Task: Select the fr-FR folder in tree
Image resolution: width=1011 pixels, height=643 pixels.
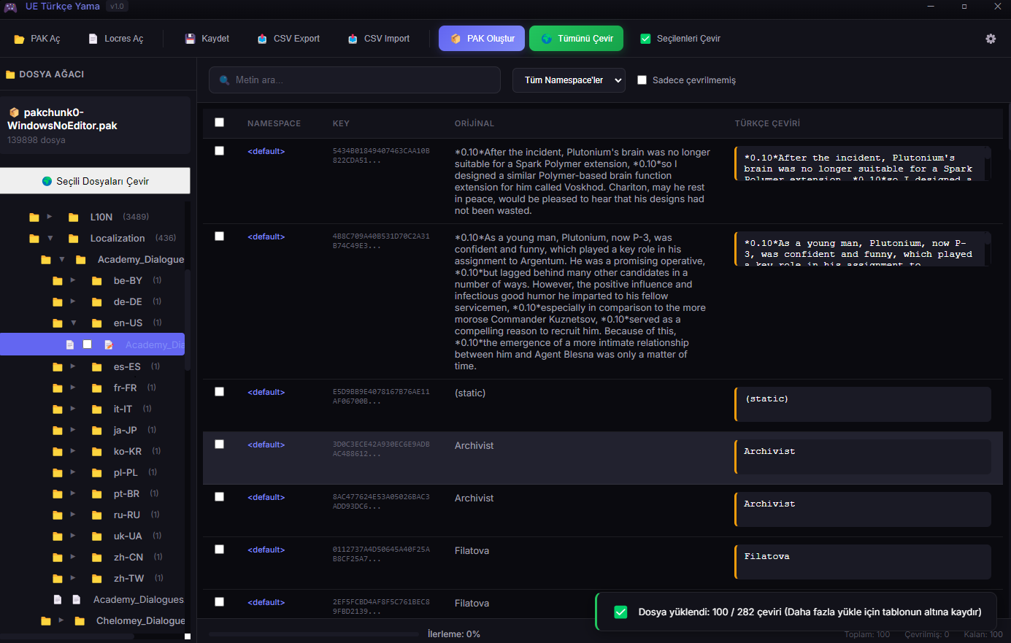Action: (125, 388)
